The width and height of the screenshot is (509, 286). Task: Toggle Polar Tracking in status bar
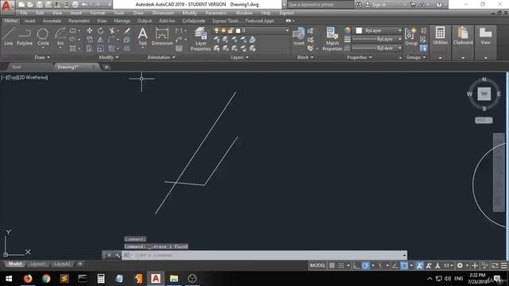tap(365, 265)
